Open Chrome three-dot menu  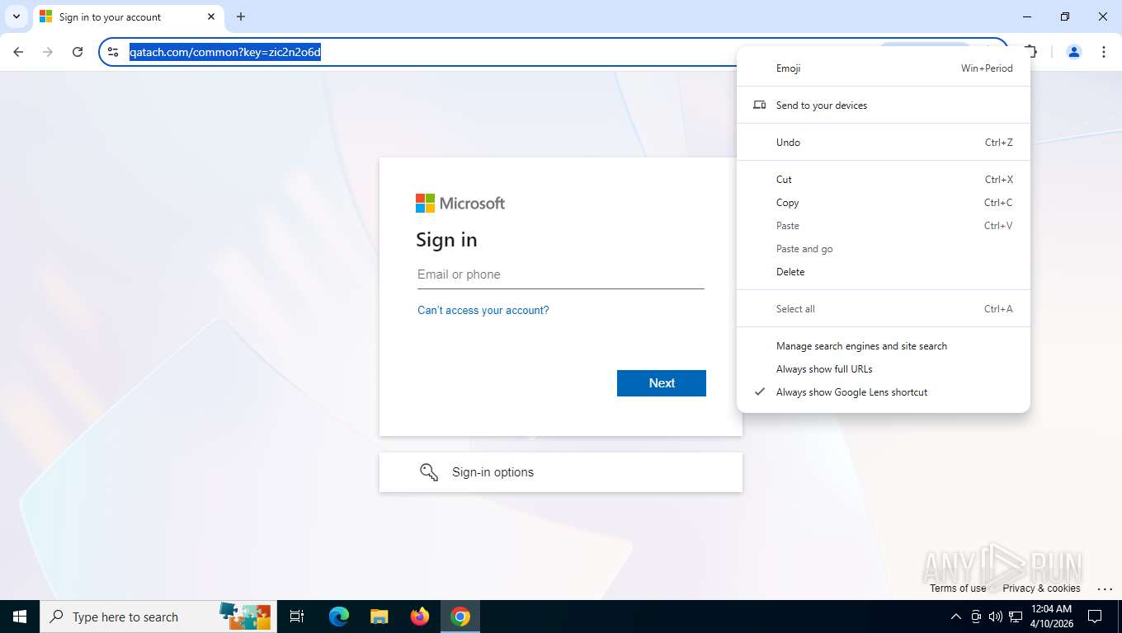(x=1103, y=52)
